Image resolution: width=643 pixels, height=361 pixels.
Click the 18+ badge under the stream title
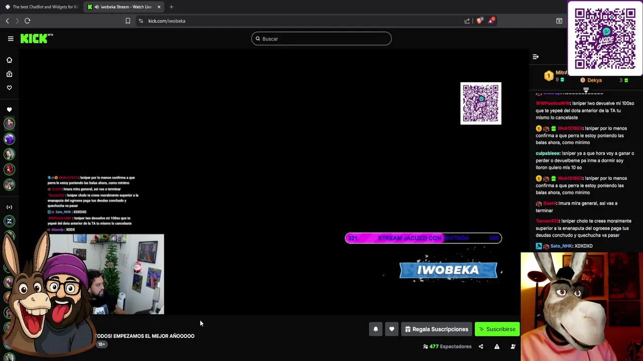(x=101, y=344)
